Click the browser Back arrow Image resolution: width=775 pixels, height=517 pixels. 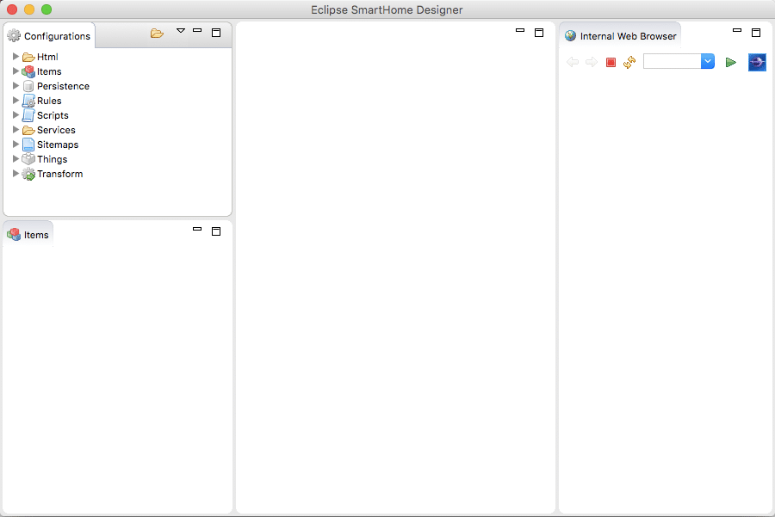coord(573,62)
